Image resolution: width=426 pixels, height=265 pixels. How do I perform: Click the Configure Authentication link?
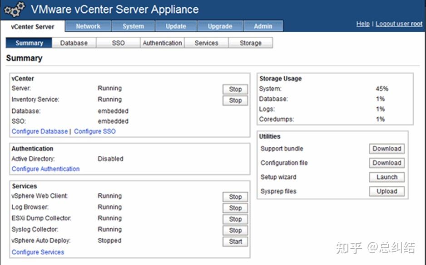(x=45, y=169)
